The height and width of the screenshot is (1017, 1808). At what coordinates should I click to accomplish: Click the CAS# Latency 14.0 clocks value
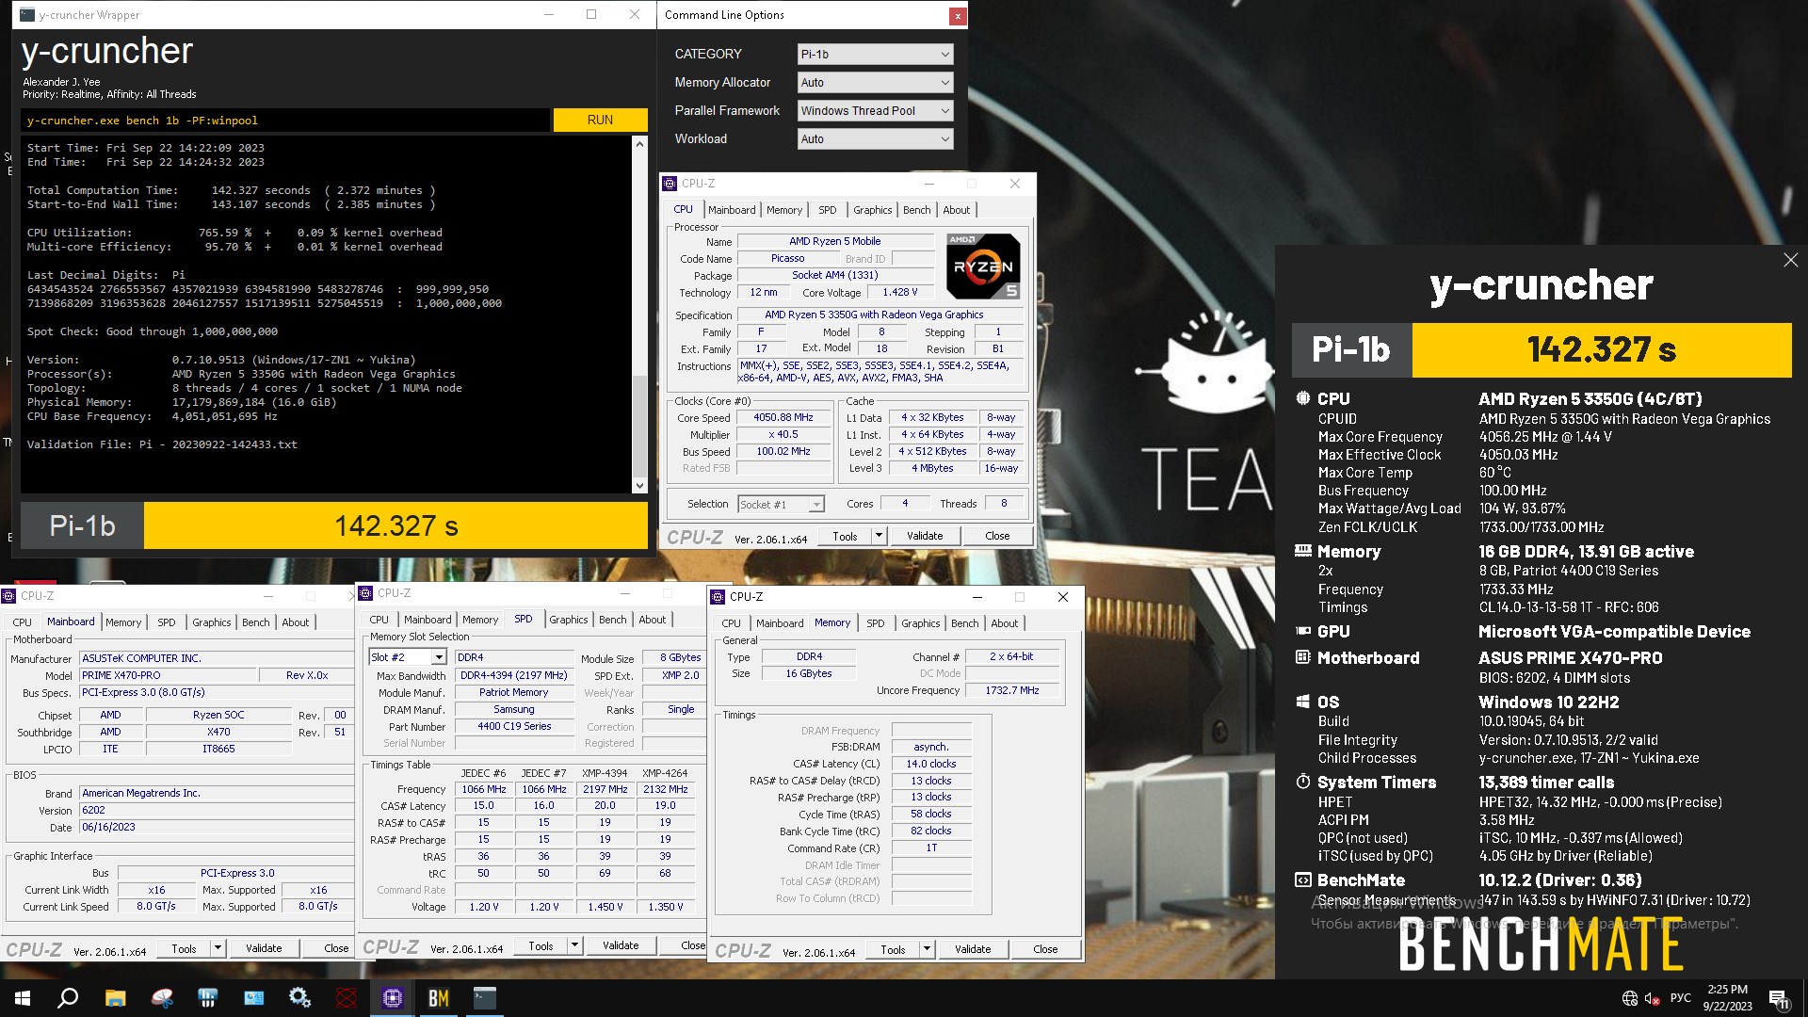[x=930, y=764]
